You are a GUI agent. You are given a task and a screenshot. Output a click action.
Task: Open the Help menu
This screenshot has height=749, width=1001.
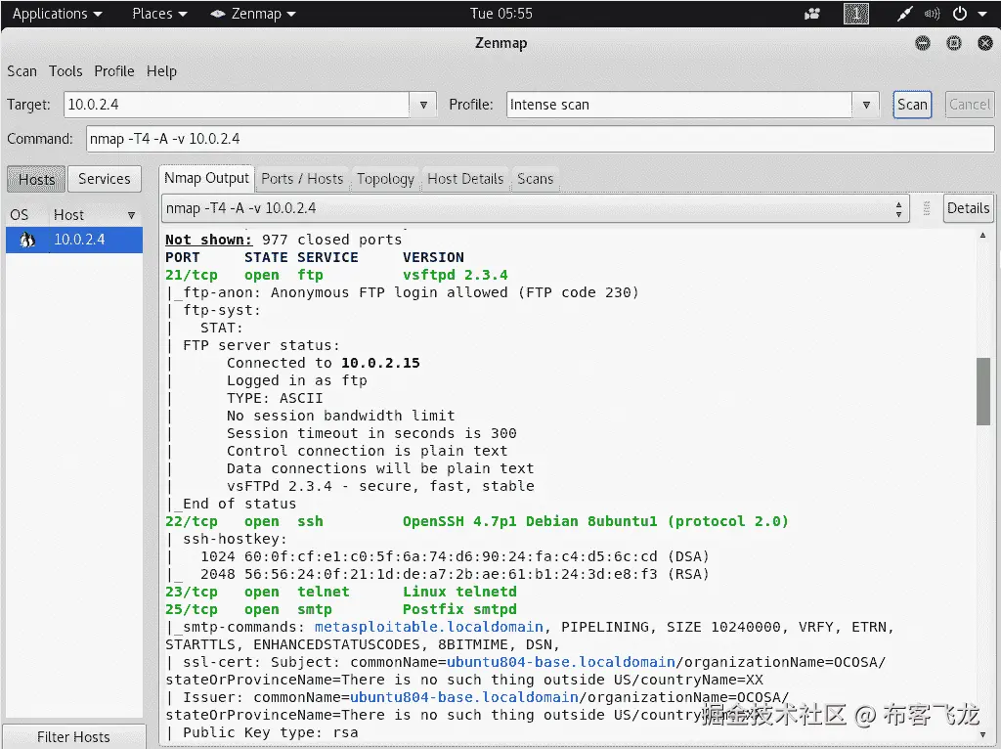[161, 70]
